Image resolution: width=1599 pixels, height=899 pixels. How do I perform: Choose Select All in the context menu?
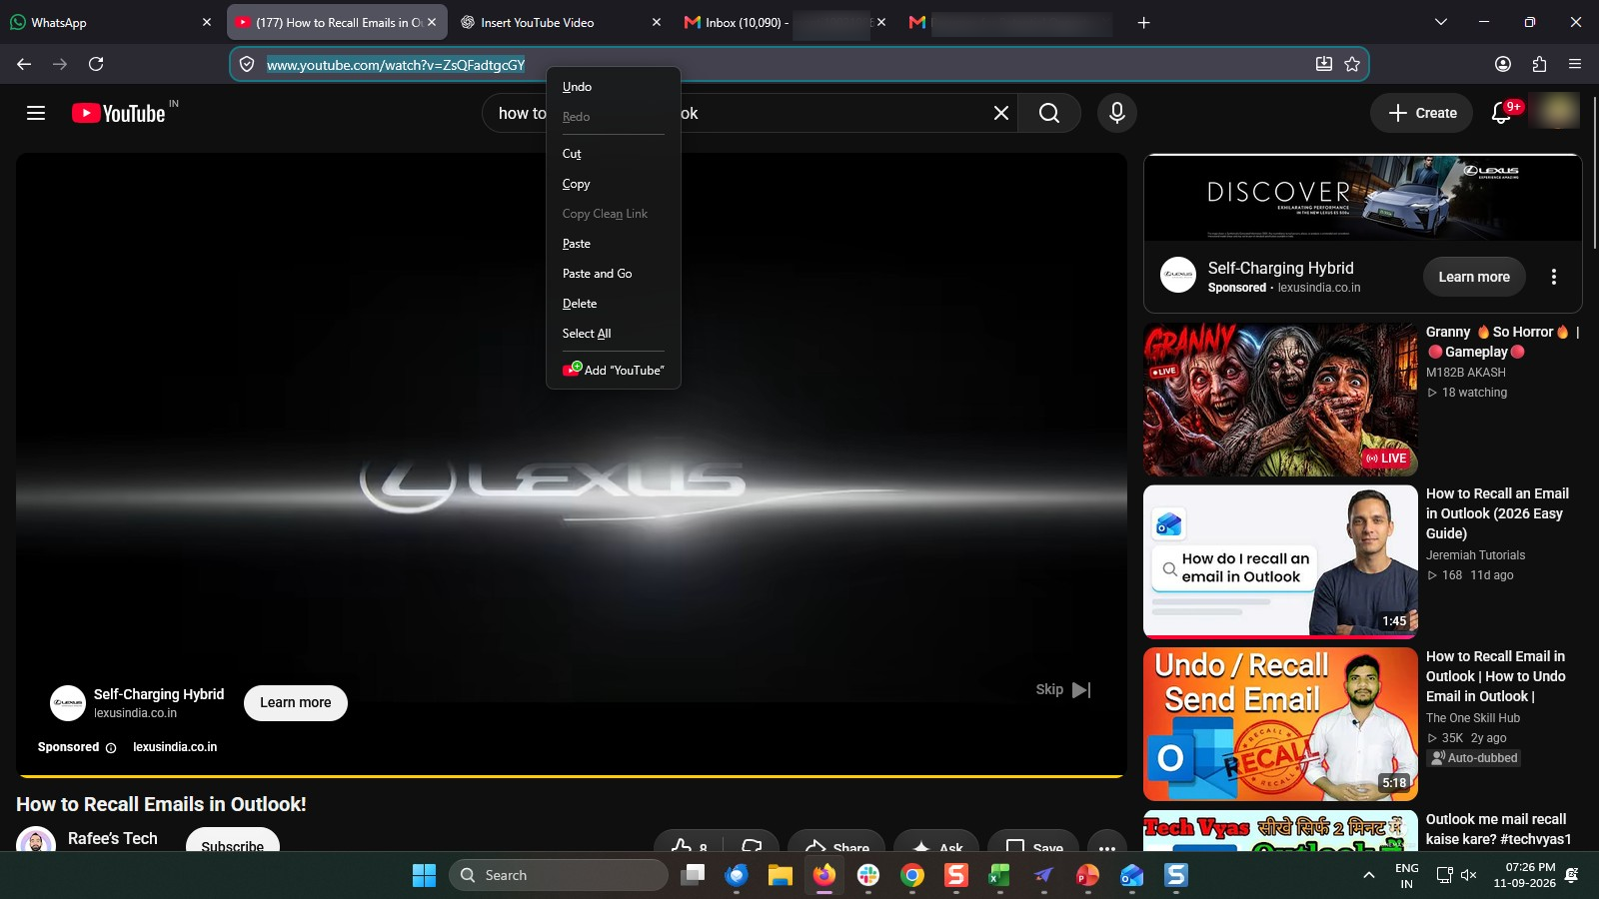pos(613,334)
